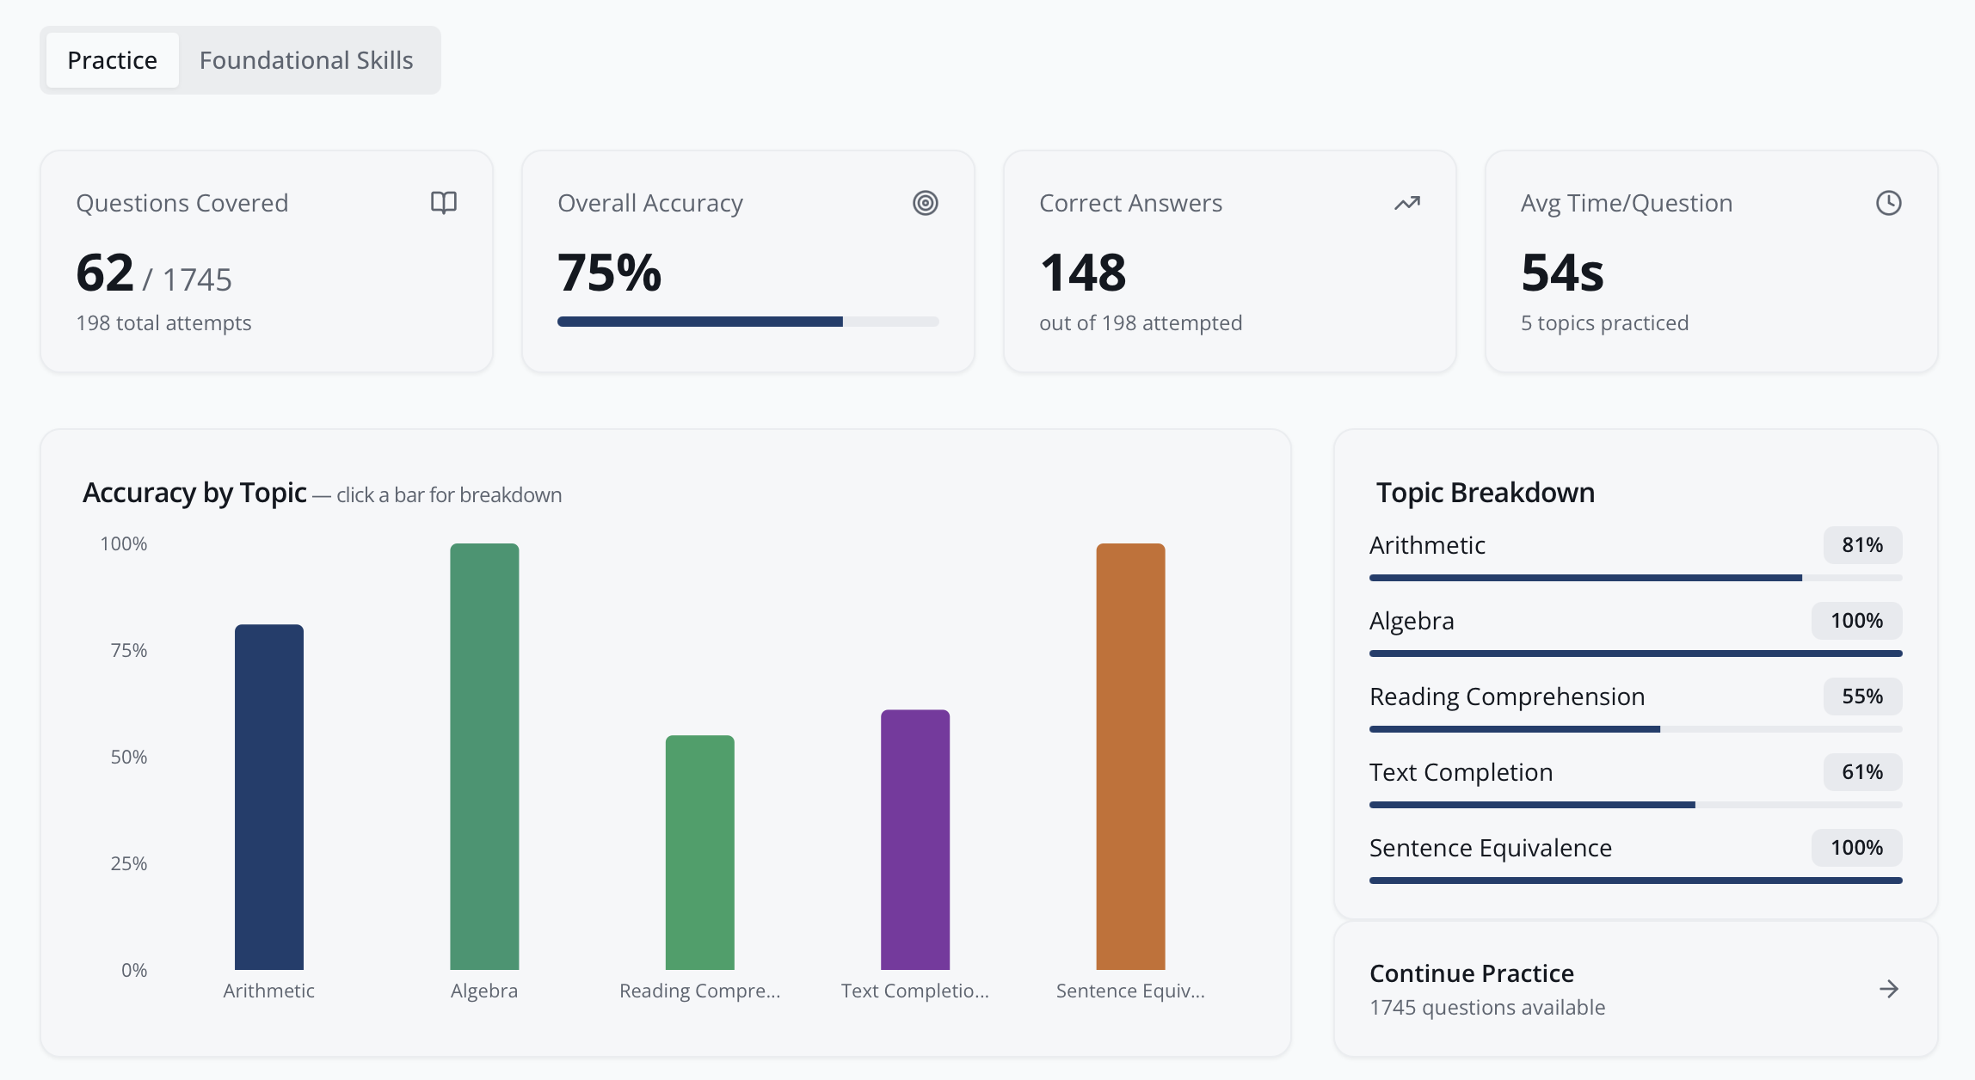Click the Algebra x-axis label
This screenshot has height=1080, width=1975.
tap(484, 991)
